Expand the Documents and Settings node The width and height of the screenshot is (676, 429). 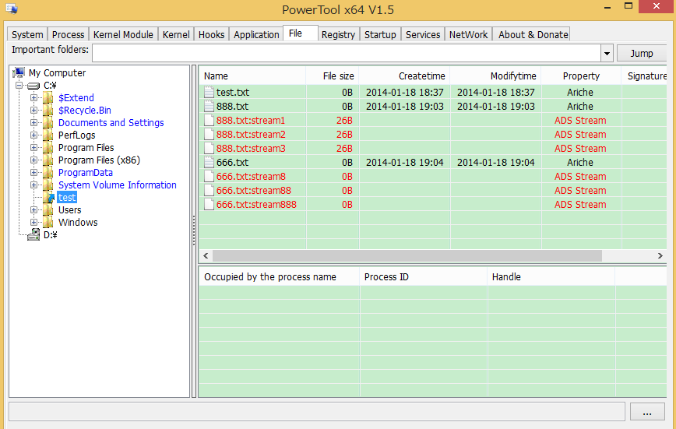(33, 123)
